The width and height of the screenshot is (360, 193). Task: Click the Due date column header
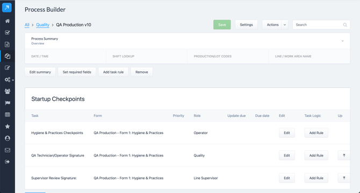(x=262, y=116)
